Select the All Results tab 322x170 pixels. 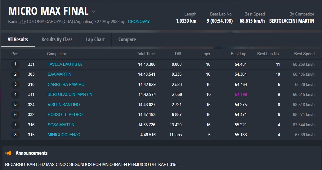(x=18, y=39)
